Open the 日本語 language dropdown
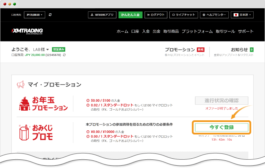 [x=242, y=15]
